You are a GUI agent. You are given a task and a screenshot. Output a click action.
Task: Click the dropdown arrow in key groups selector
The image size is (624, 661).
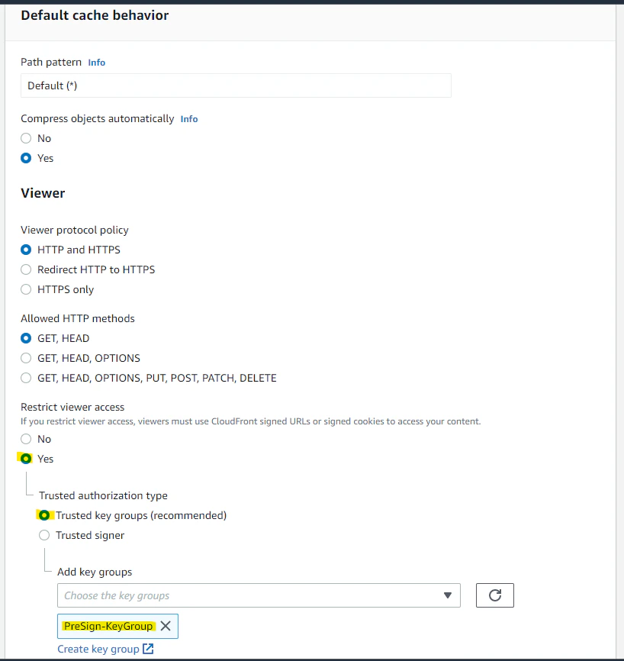click(x=448, y=595)
